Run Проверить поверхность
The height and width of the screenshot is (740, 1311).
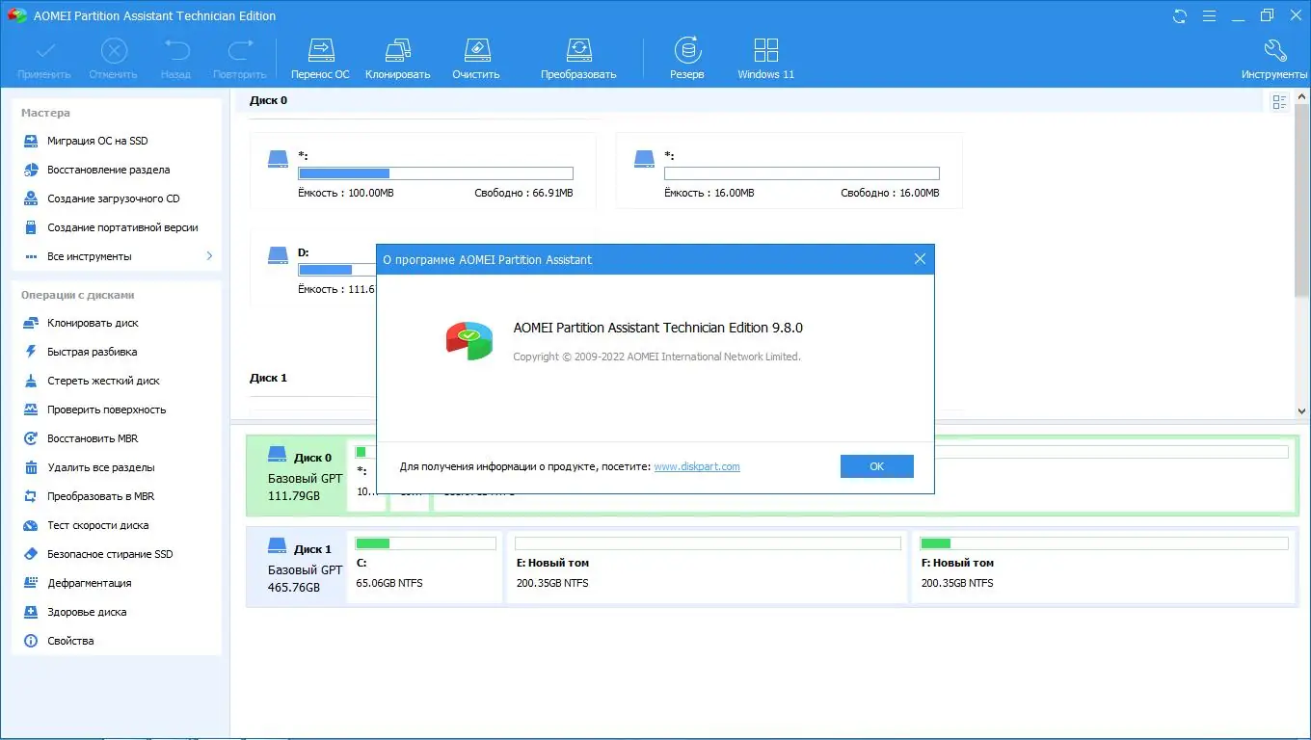click(106, 410)
